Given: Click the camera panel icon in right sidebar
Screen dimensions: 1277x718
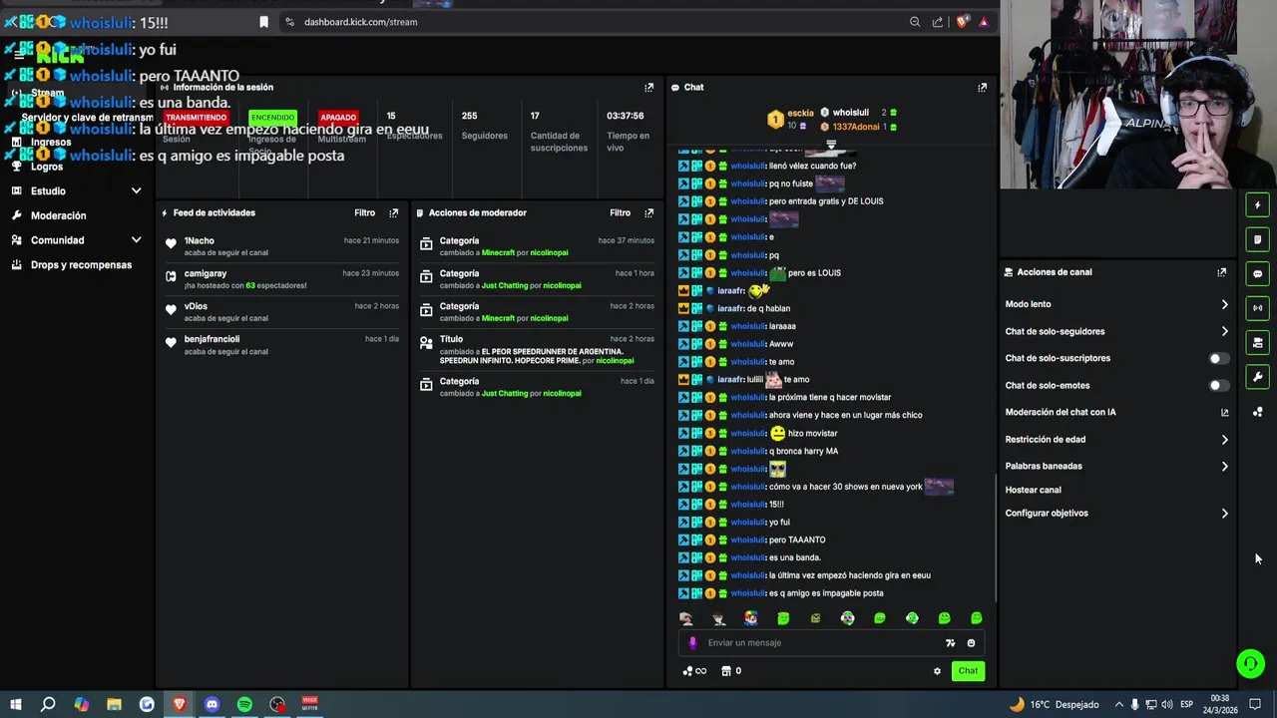Looking at the screenshot, I should [x=1257, y=343].
